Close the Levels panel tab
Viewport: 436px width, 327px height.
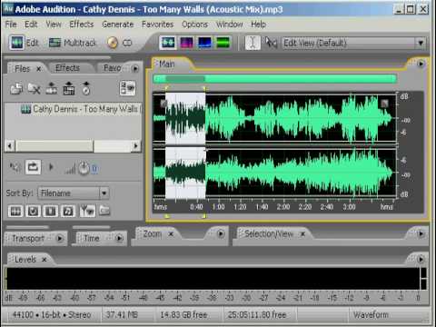pos(45,260)
